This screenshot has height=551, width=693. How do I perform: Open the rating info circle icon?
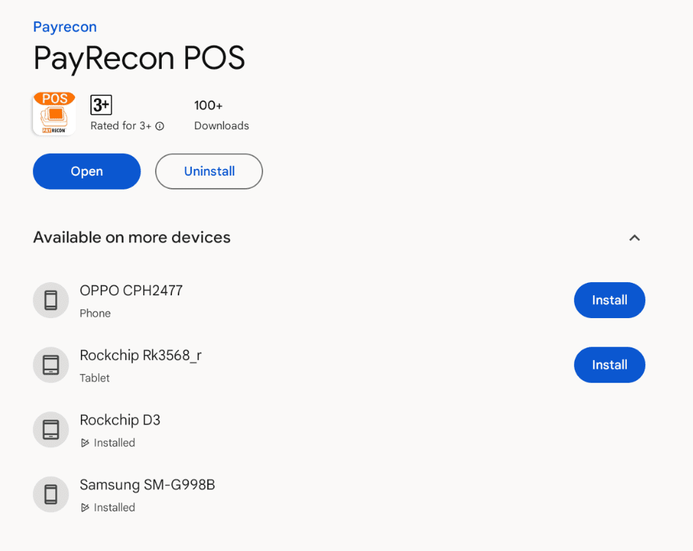[160, 126]
